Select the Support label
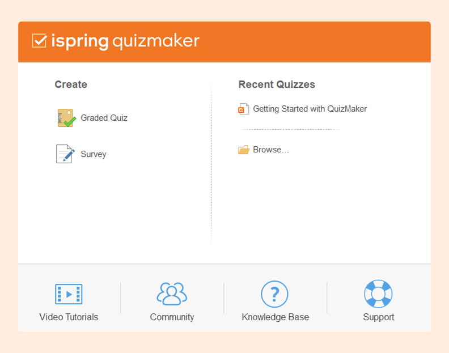This screenshot has width=449, height=353. tap(378, 317)
